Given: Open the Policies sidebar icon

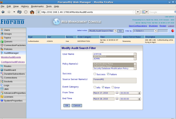Looking at the screenshot, I should pos(2,49).
